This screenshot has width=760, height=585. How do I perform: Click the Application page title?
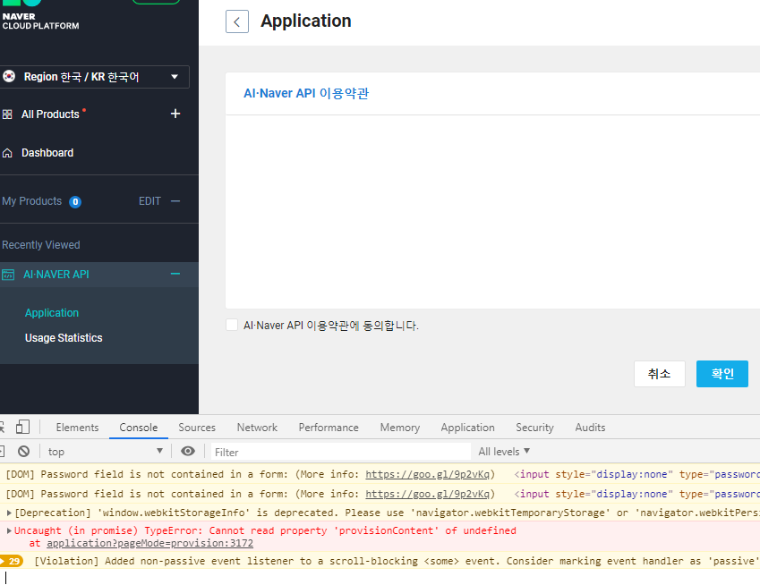click(306, 21)
